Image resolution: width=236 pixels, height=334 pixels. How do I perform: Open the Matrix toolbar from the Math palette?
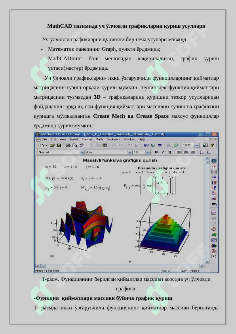point(214,171)
